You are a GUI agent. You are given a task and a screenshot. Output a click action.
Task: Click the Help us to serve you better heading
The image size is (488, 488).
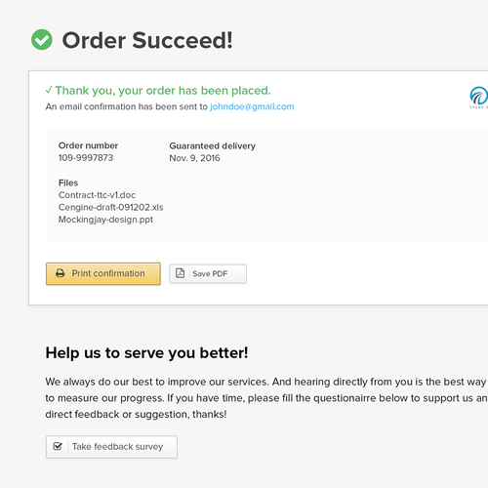pyautogui.click(x=146, y=353)
